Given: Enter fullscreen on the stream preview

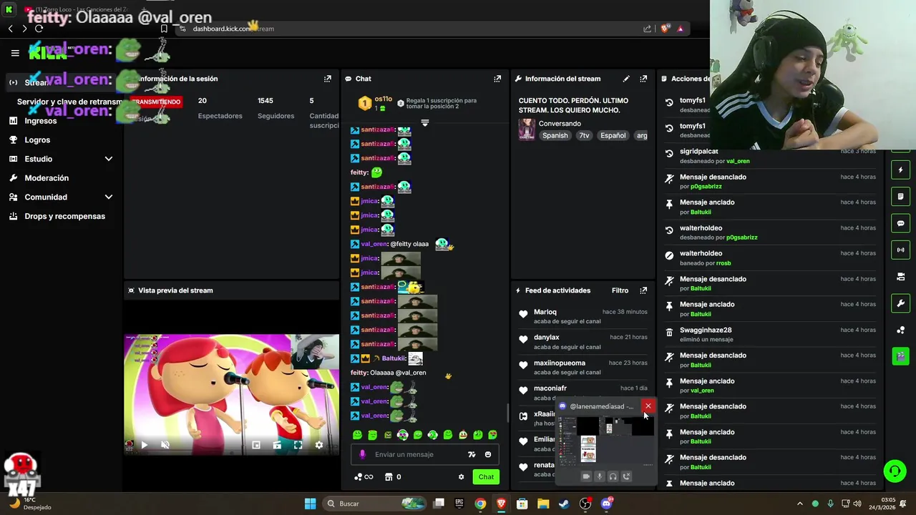Looking at the screenshot, I should [x=298, y=445].
